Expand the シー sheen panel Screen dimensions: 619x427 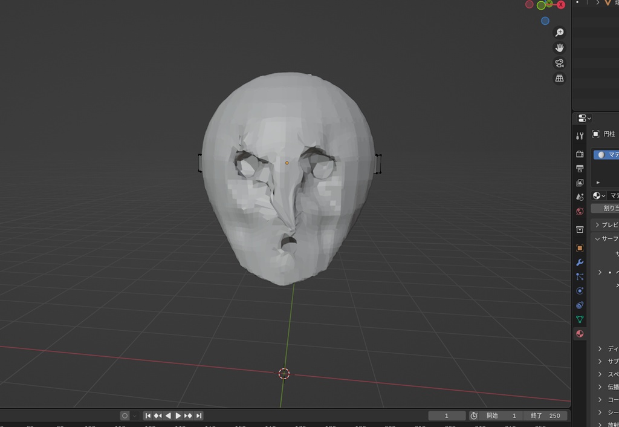[600, 412]
